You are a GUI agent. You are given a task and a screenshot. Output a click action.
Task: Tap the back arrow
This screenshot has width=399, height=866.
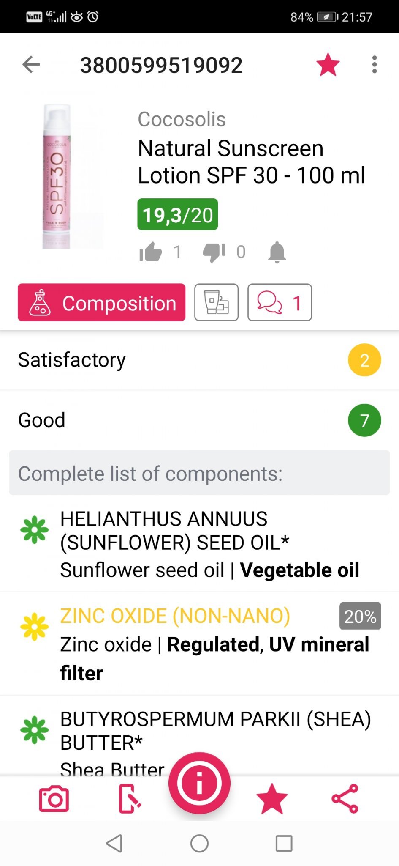[31, 65]
